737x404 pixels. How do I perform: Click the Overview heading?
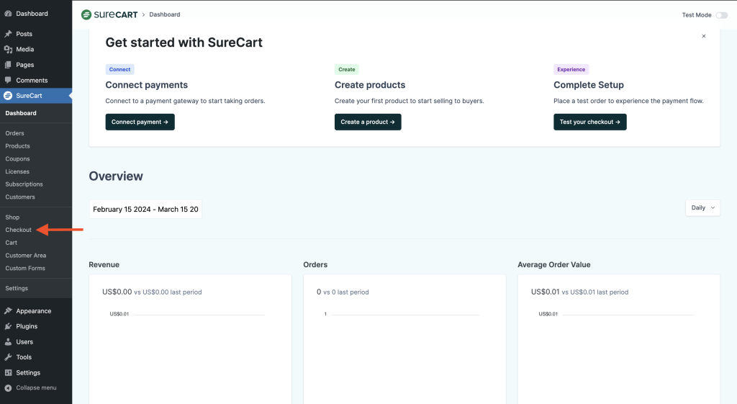[116, 176]
